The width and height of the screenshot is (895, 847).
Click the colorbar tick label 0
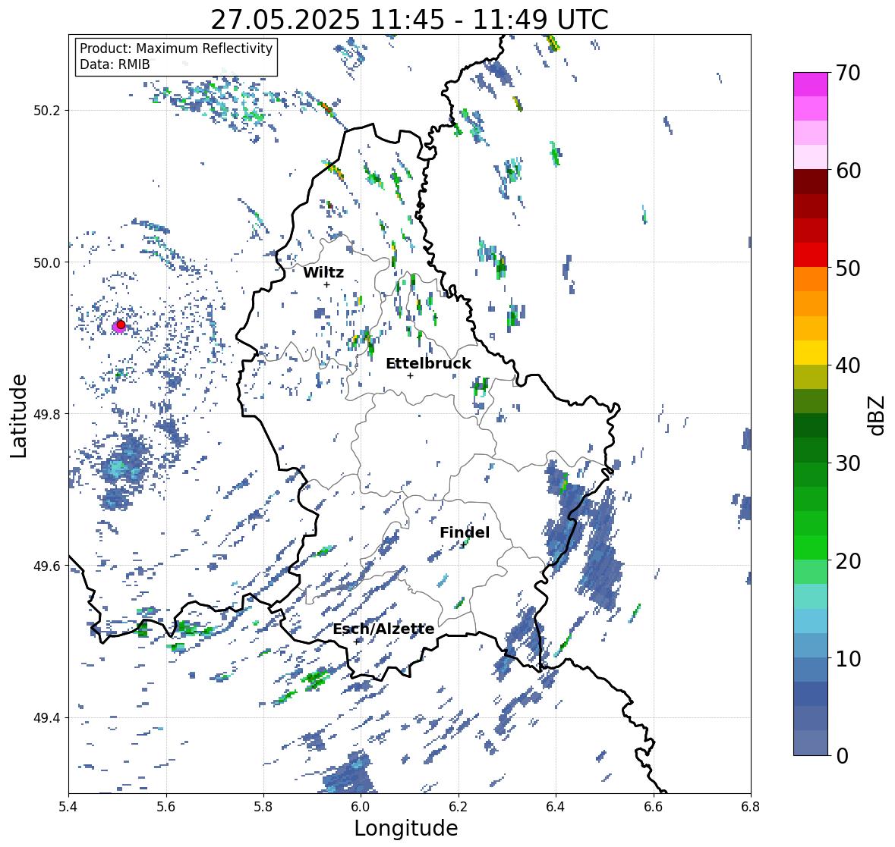(x=842, y=756)
